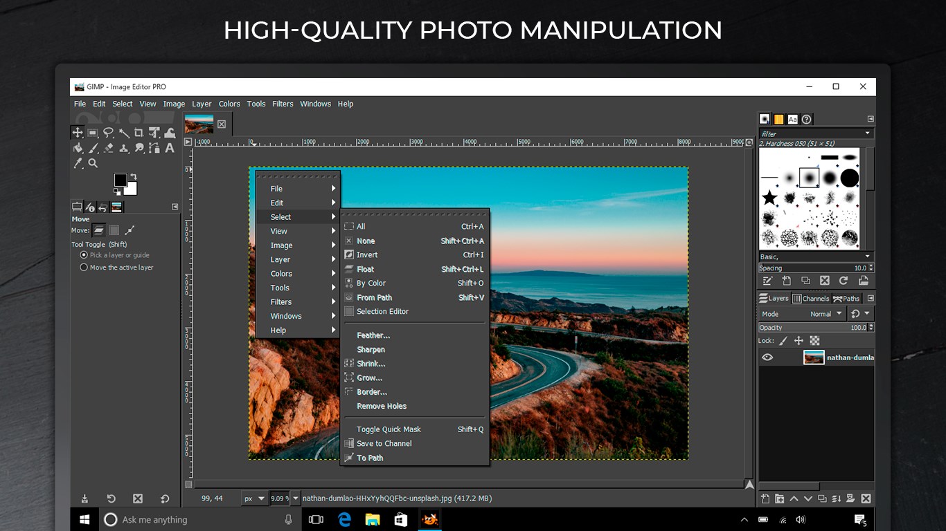Click the black foreground color swatch

pyautogui.click(x=121, y=180)
